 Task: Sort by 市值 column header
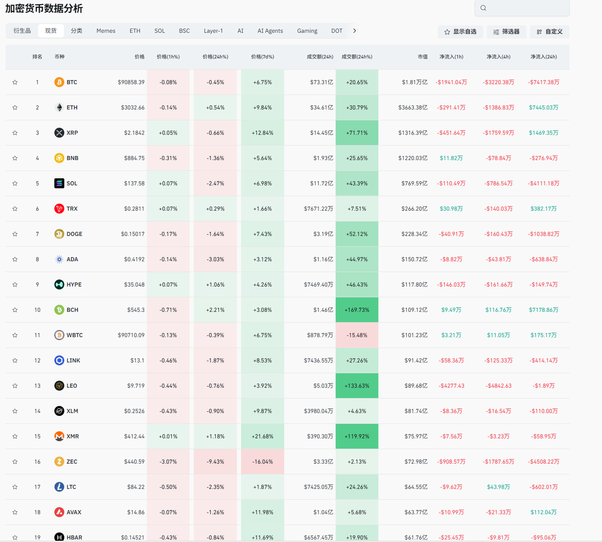point(422,57)
